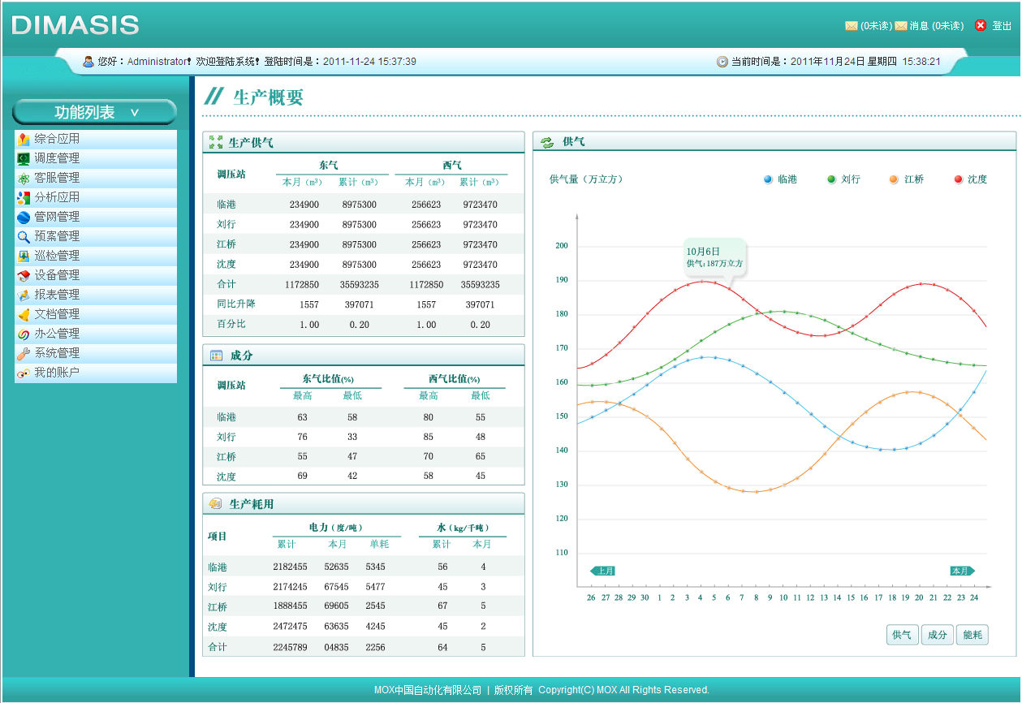Click the orange 江桥 legend dot
1022x703 pixels.
pyautogui.click(x=894, y=179)
